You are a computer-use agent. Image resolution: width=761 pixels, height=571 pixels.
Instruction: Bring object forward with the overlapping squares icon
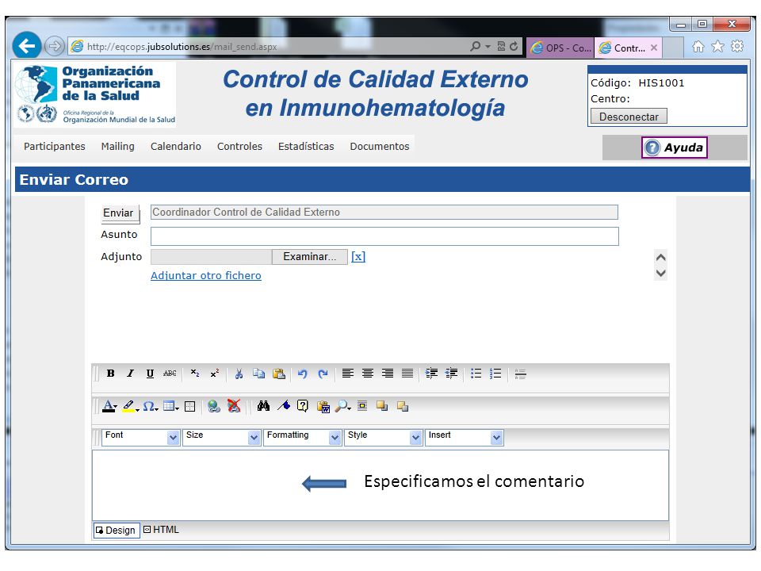[x=382, y=406]
